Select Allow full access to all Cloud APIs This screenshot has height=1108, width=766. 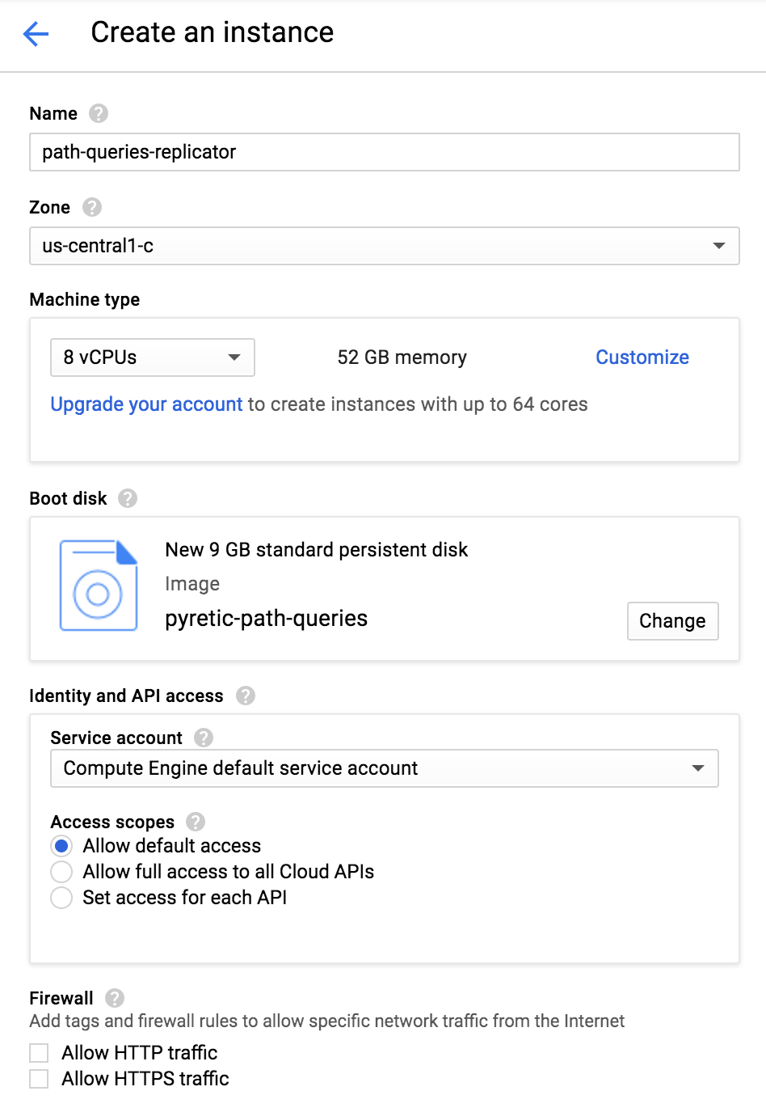(x=61, y=872)
